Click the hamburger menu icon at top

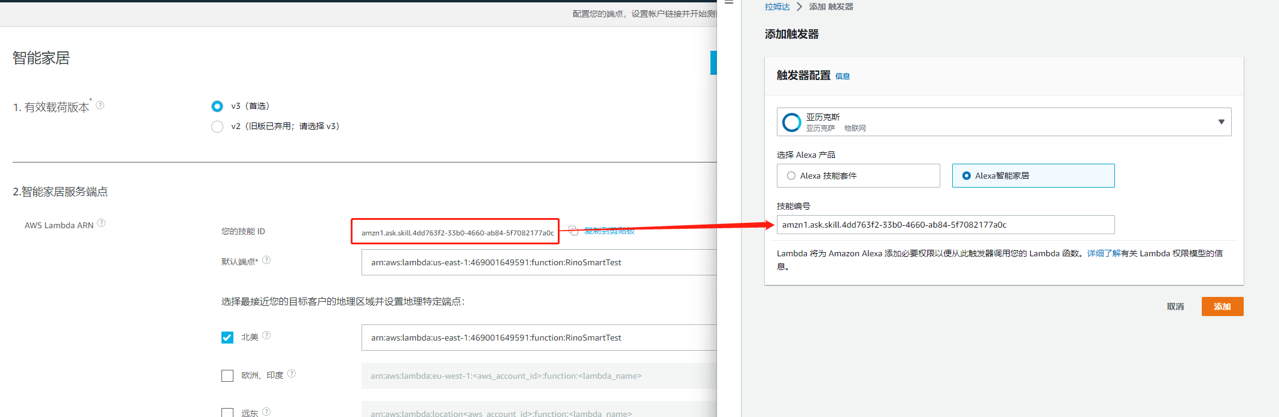click(x=729, y=2)
